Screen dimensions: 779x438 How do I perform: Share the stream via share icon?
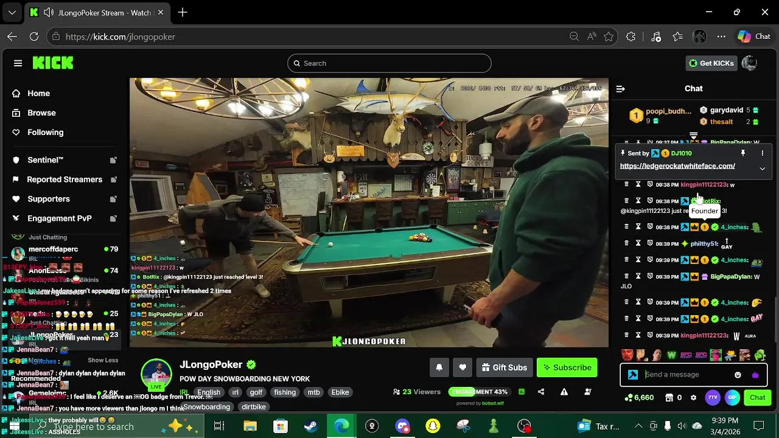[x=541, y=392]
